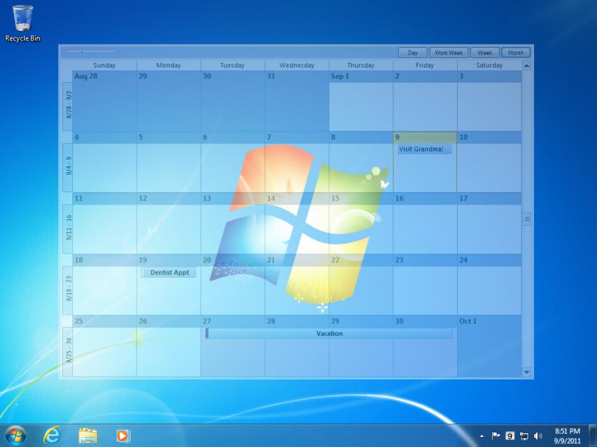Click the Month view button
This screenshot has height=447, width=597.
[517, 52]
